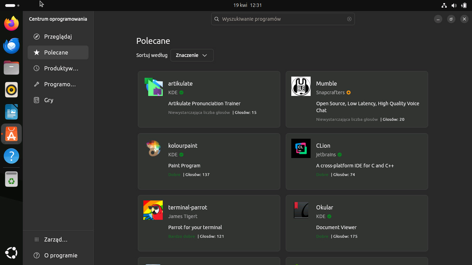Go to the Gry category
The image size is (472, 265).
point(58,100)
